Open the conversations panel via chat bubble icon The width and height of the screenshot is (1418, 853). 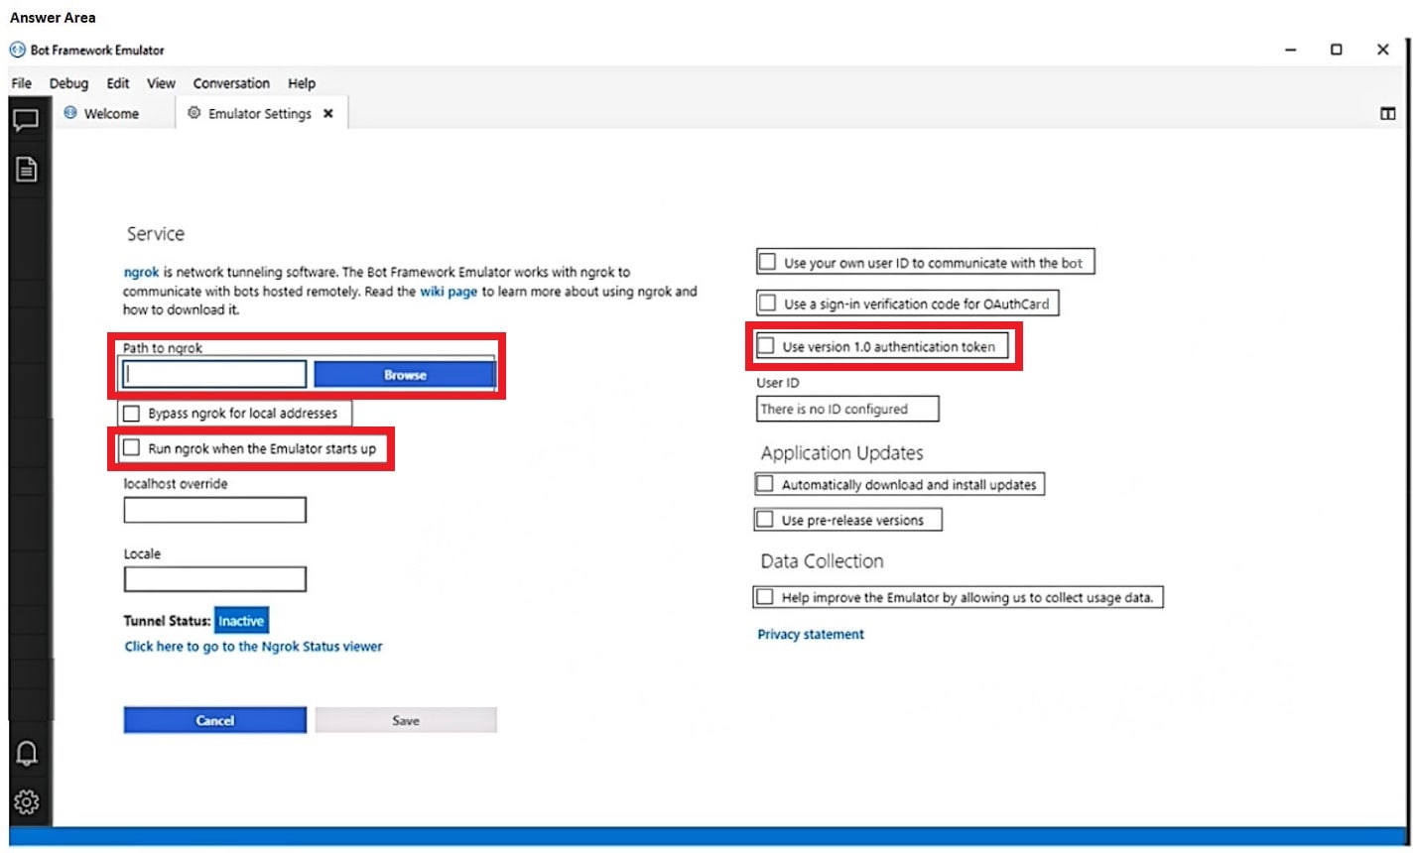click(28, 118)
